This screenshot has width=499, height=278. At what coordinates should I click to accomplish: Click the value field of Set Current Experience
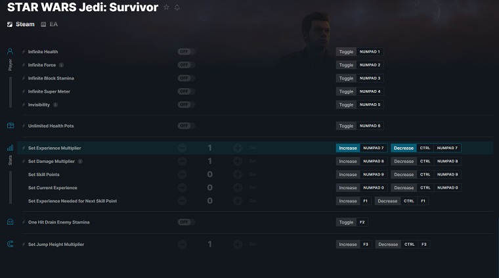pyautogui.click(x=209, y=187)
